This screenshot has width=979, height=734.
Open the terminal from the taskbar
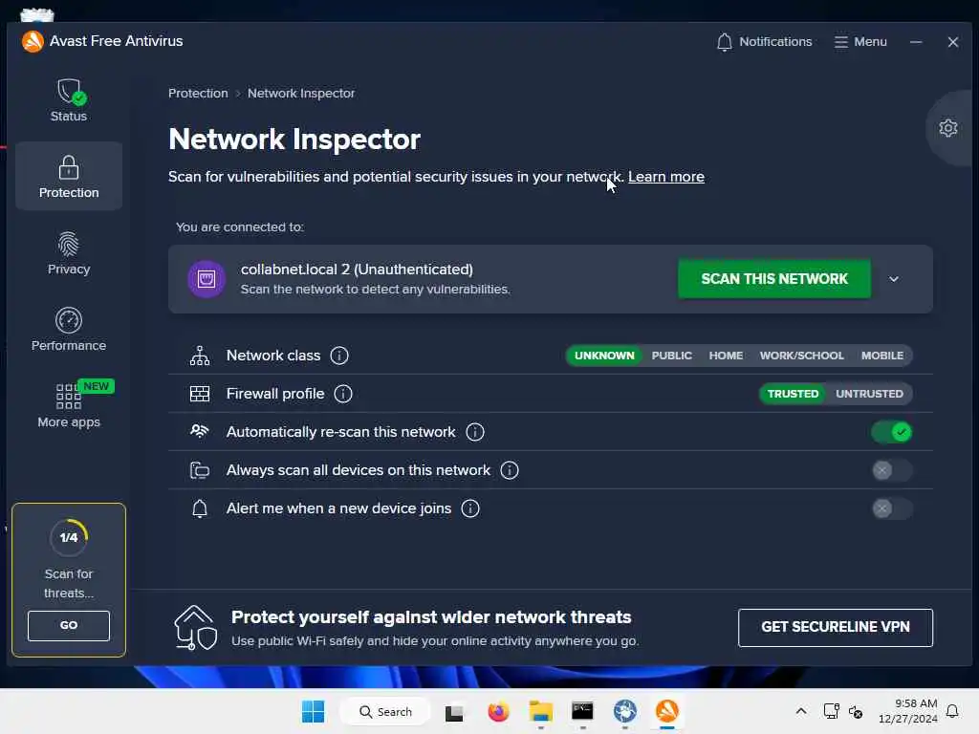click(x=582, y=711)
